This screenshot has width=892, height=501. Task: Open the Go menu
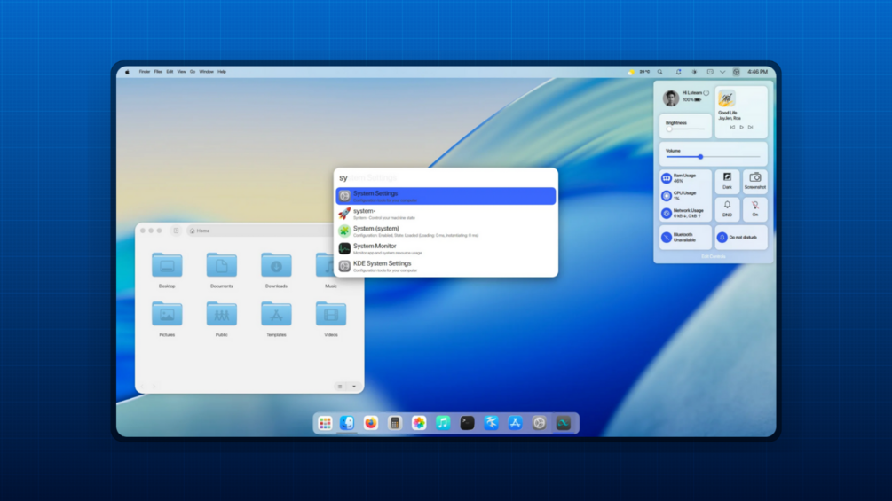tap(193, 72)
